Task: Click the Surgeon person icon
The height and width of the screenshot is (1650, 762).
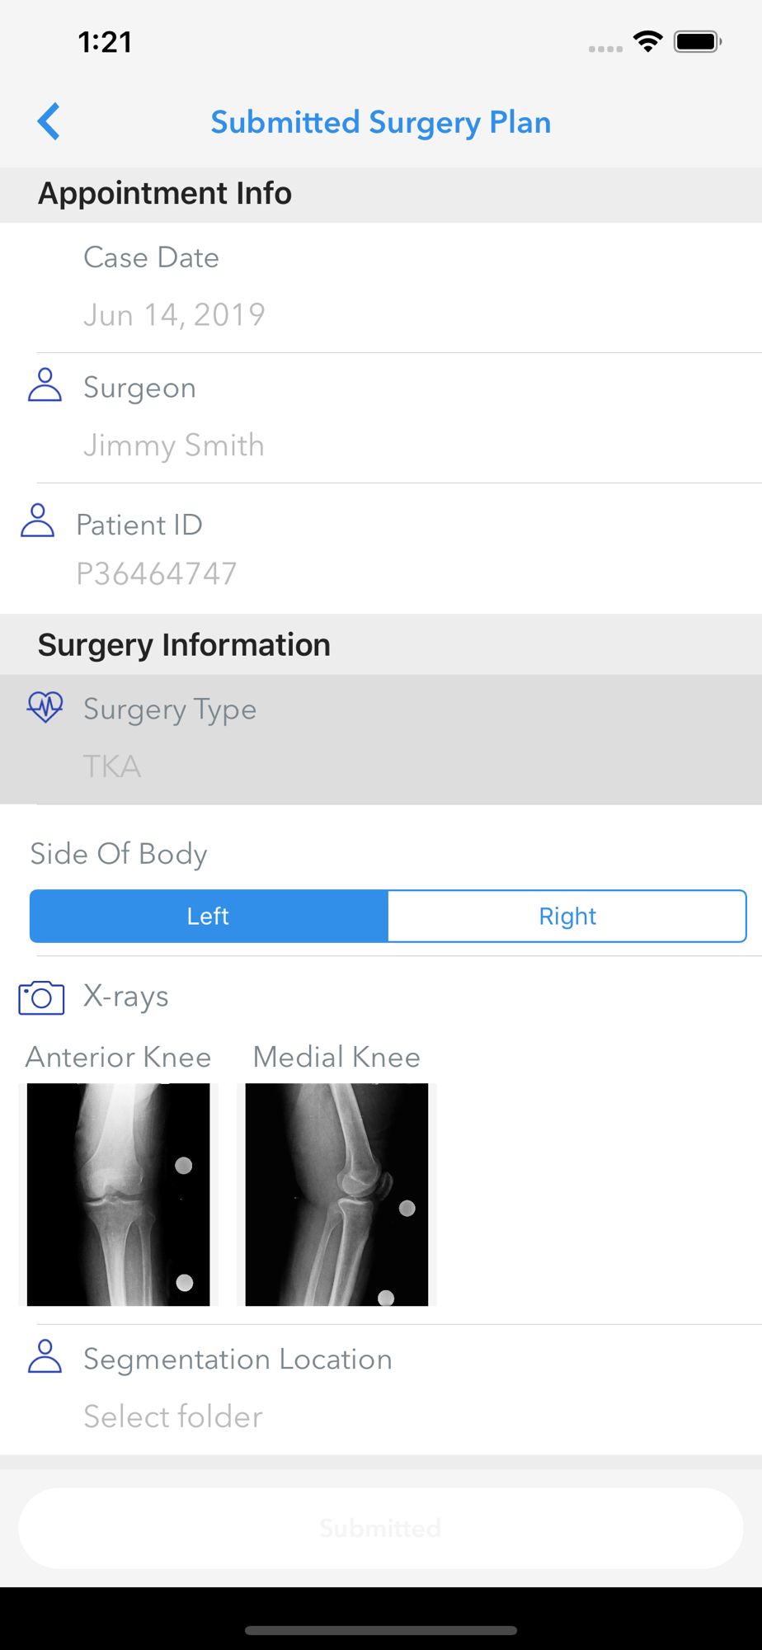Action: (45, 385)
